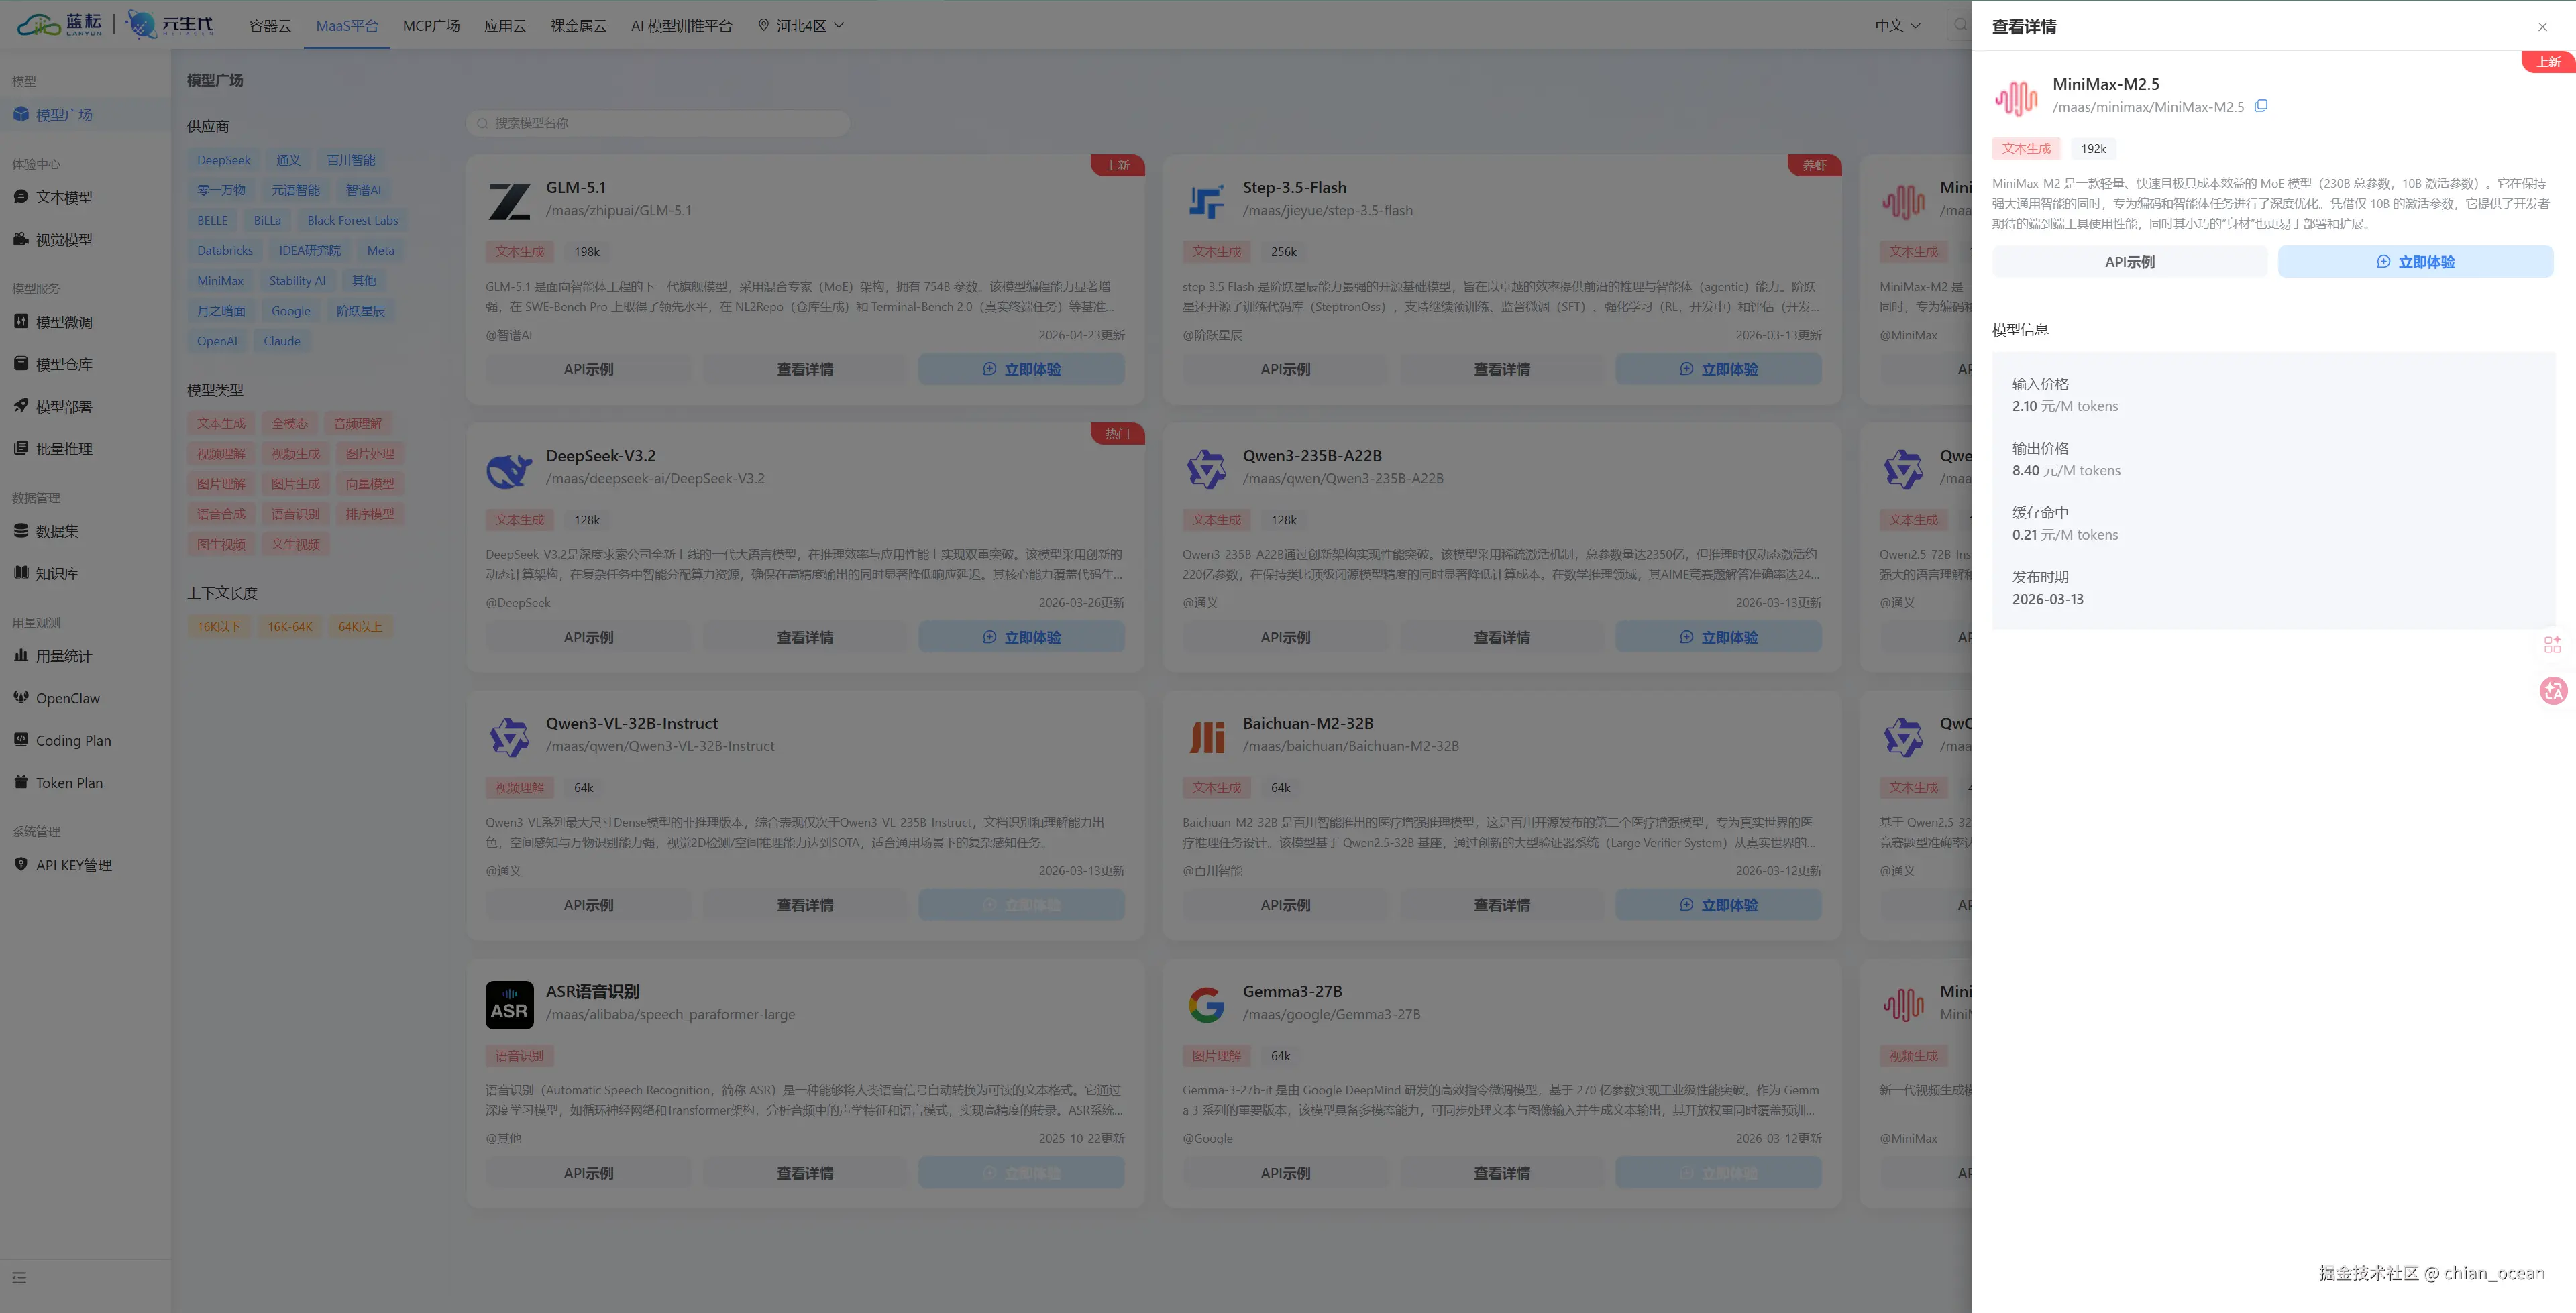The height and width of the screenshot is (1313, 2576).
Task: Copy the MiniMax-M2.5 model path
Action: pos(2261,106)
